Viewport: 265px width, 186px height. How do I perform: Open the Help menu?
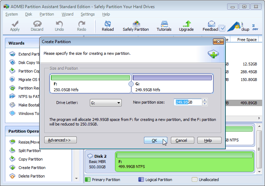(x=106, y=14)
